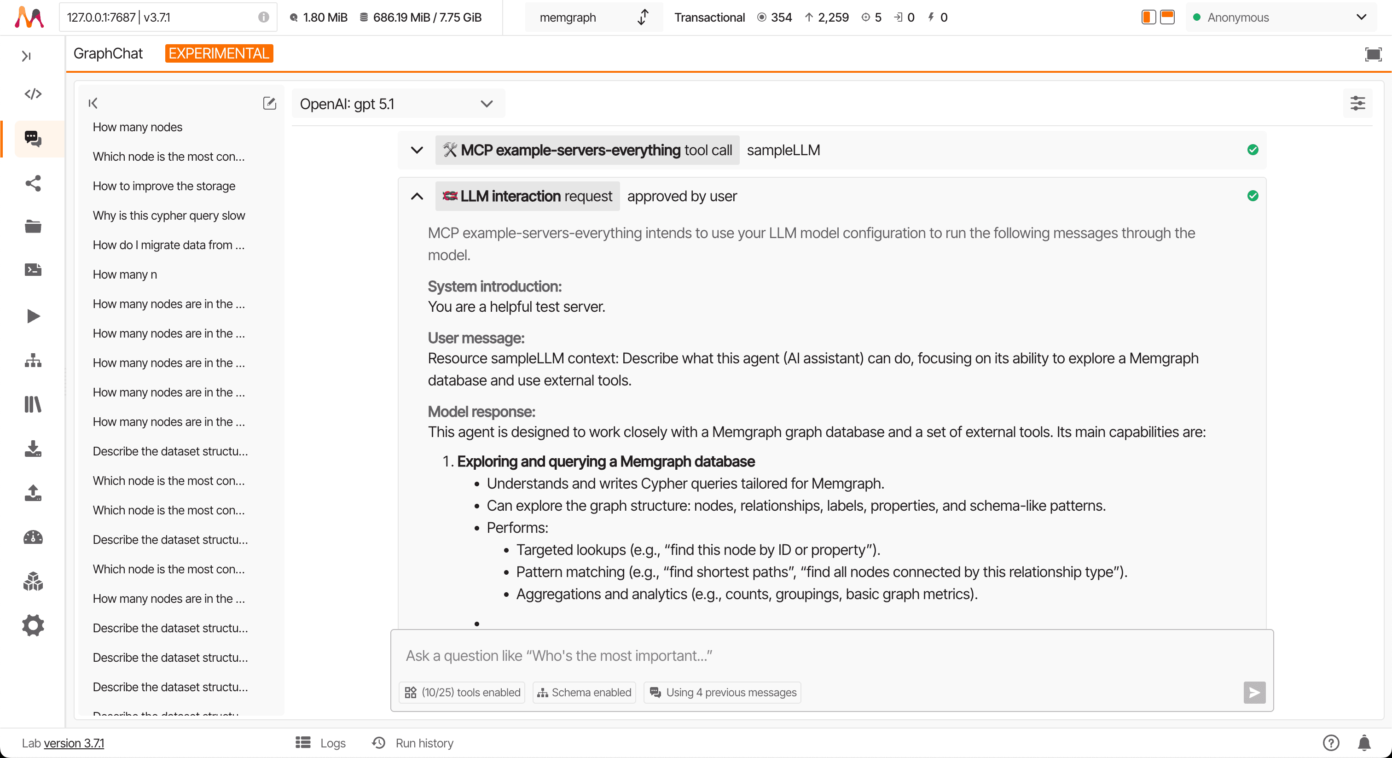Disable Schema enabled option
Screen dimensions: 1392x758
point(583,693)
